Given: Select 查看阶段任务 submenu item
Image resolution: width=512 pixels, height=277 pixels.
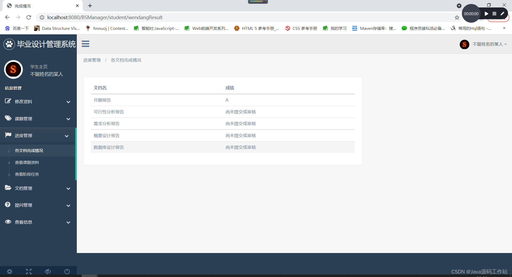Looking at the screenshot, I should pos(27,174).
